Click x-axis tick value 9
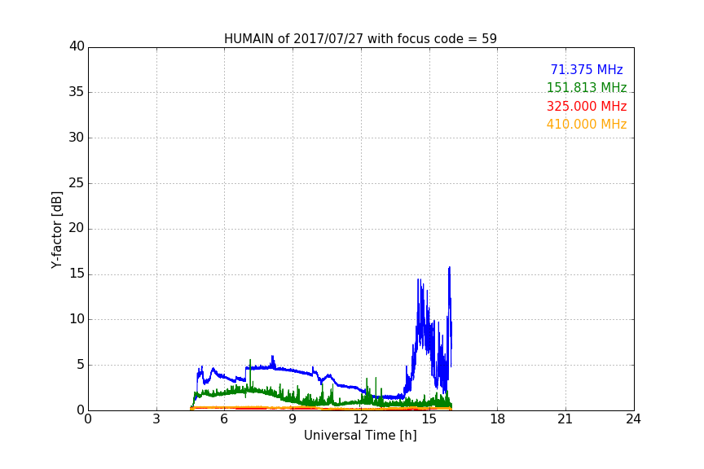 click(x=293, y=419)
